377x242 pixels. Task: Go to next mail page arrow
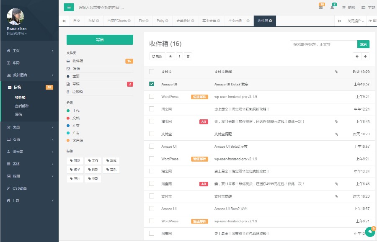365,57
